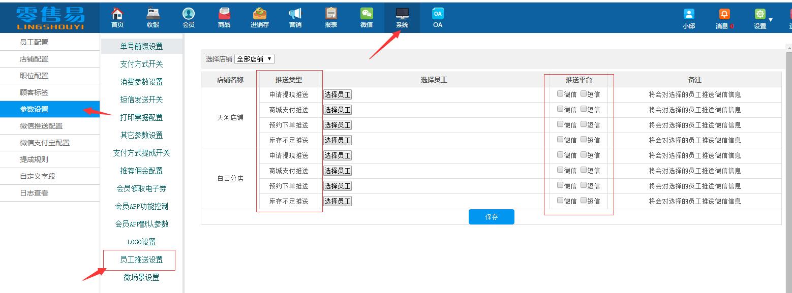
Task: Open the 商品 (products) icon
Action: click(224, 17)
